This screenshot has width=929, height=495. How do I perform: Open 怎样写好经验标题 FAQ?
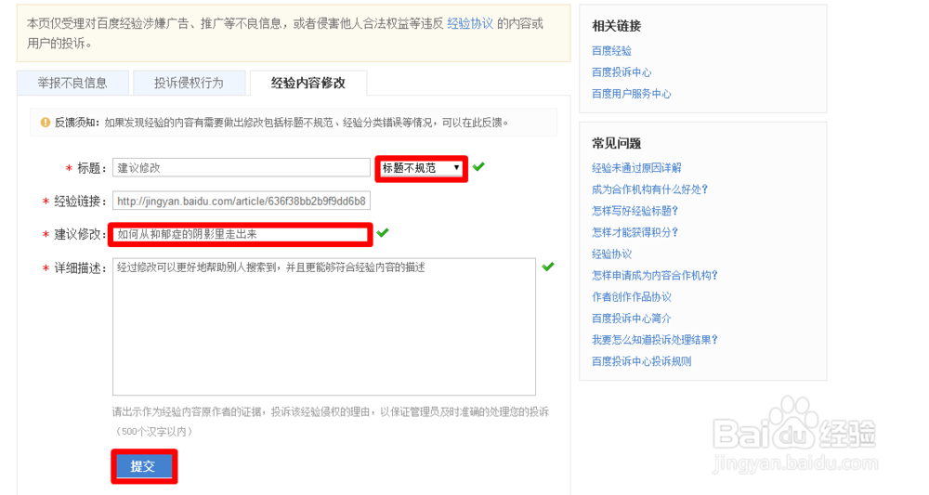coord(635,211)
